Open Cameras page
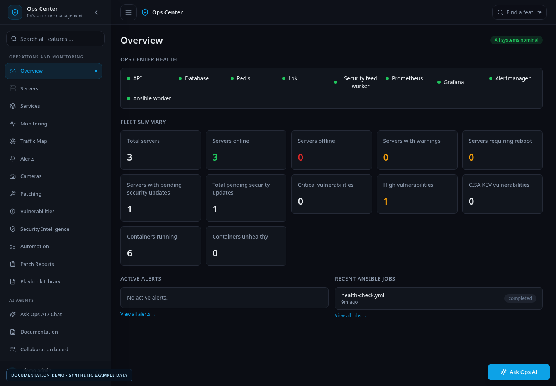556x386 pixels. [53, 176]
